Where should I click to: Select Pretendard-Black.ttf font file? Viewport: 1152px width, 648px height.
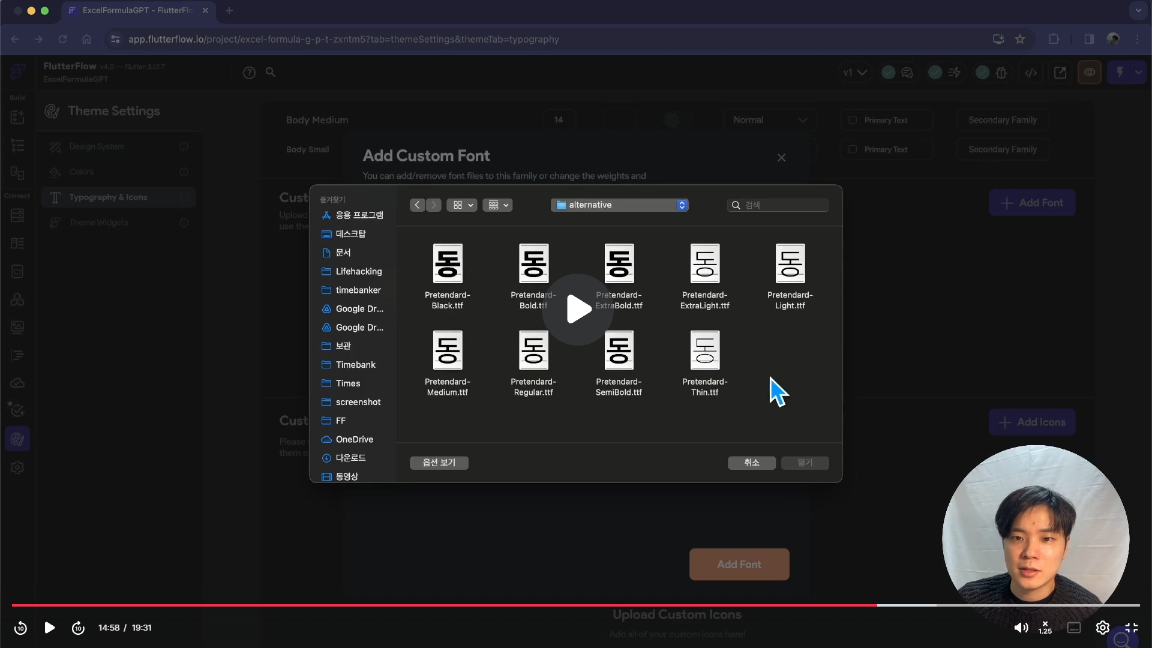(448, 277)
